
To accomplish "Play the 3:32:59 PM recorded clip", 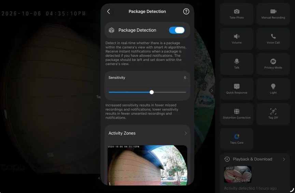I will (238, 174).
